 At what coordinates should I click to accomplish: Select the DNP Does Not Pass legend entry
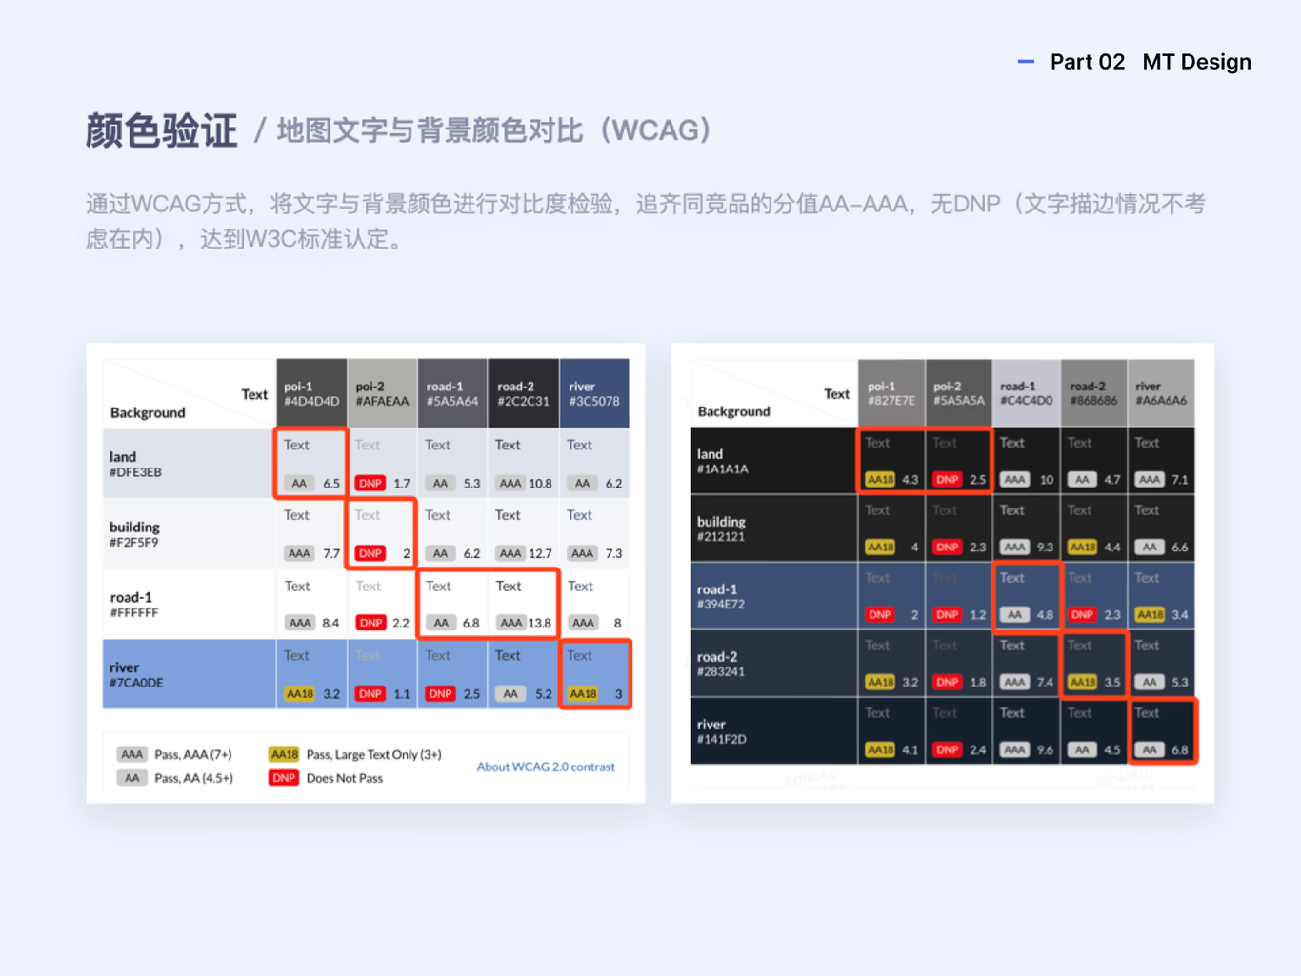pyautogui.click(x=326, y=778)
